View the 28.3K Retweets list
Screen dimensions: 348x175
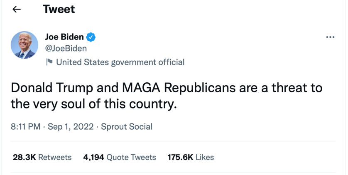click(42, 157)
